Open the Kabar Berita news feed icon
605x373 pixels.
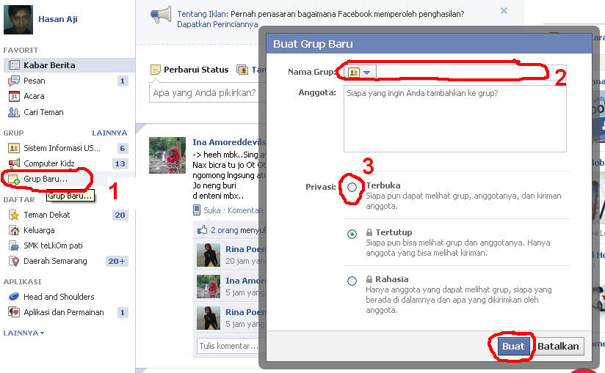(14, 65)
